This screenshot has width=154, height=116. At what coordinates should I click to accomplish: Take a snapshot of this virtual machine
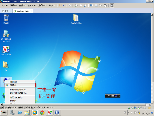76,5
